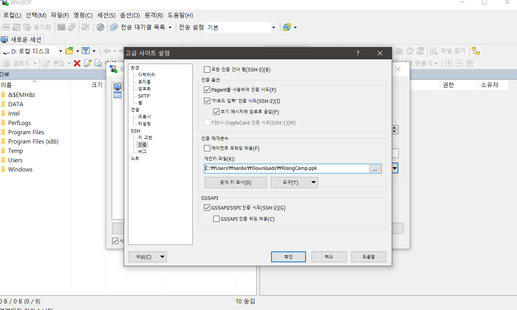Viewport: 517px width, 310px height.
Task: Open the D: local disk drive dropdown
Action: 61,51
